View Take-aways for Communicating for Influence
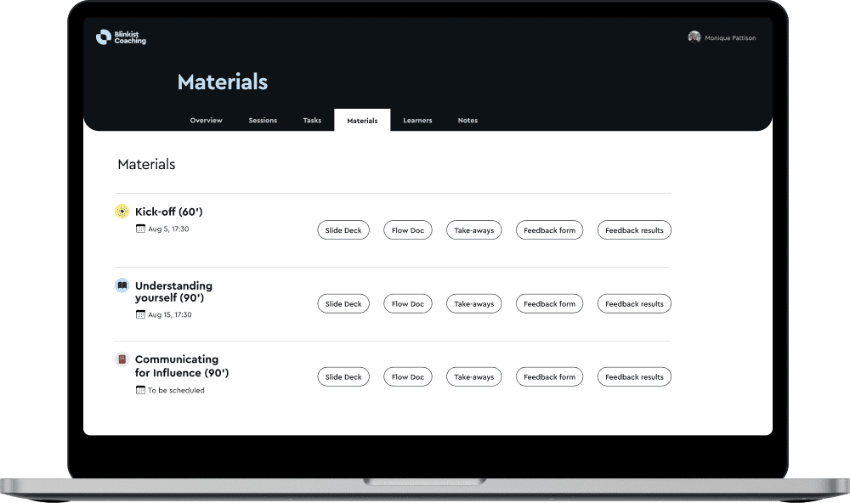 473,376
